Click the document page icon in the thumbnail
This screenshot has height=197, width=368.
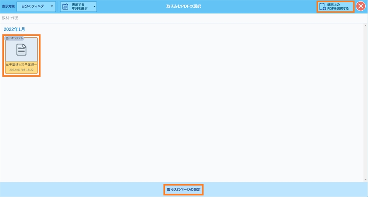point(21,50)
